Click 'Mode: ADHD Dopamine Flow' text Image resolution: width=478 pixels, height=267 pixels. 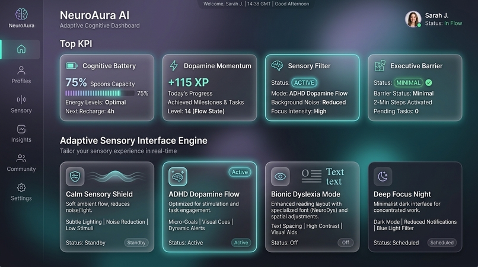[x=310, y=93]
